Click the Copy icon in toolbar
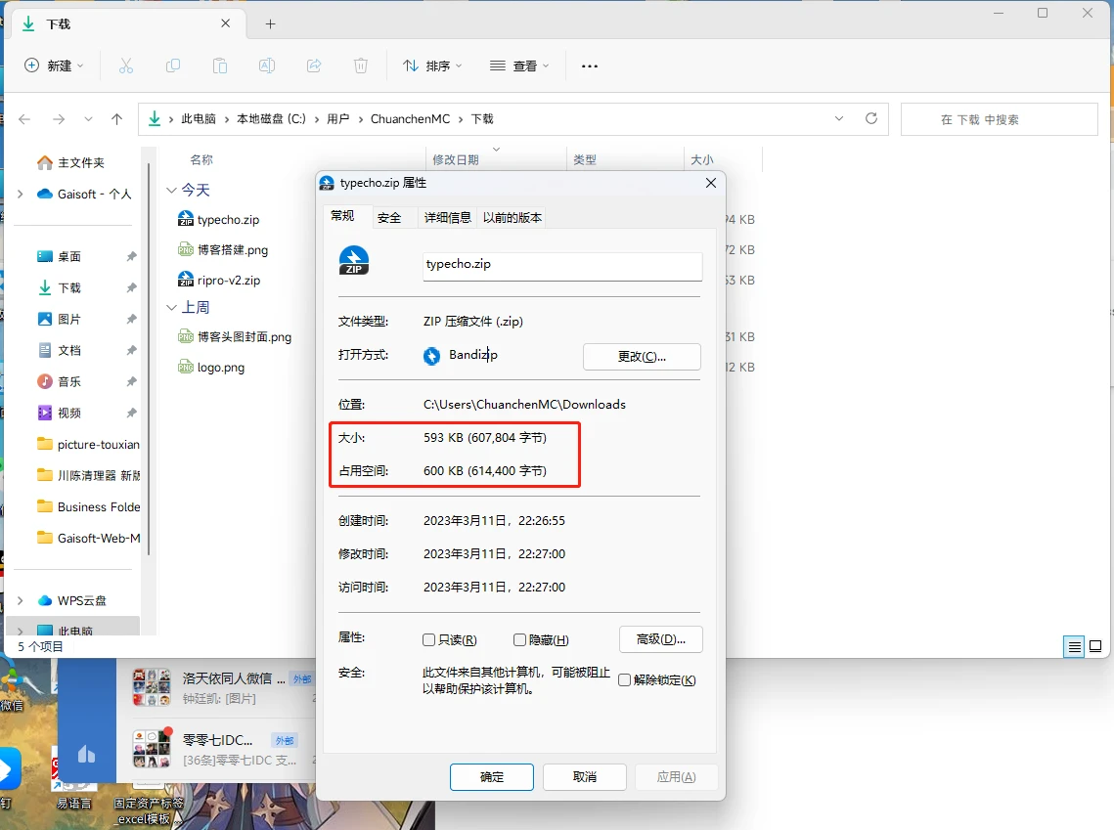This screenshot has height=830, width=1114. click(173, 66)
